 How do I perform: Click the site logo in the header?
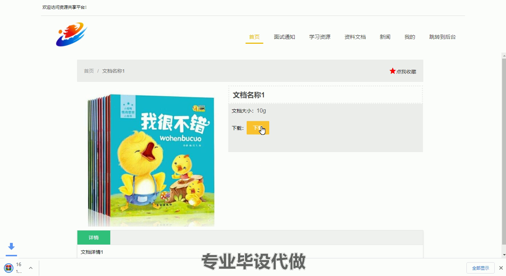pyautogui.click(x=71, y=35)
